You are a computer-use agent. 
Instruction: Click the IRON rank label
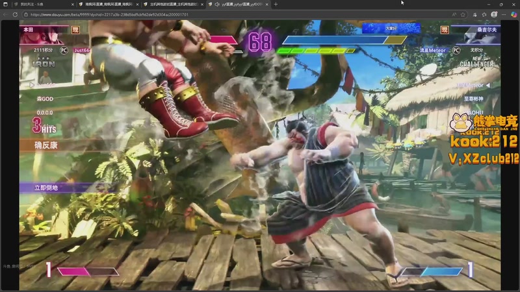pos(44,64)
